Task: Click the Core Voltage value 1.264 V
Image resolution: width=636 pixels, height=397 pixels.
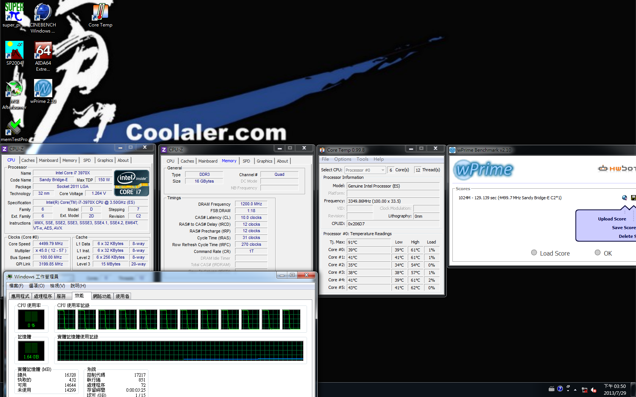Action: click(99, 193)
